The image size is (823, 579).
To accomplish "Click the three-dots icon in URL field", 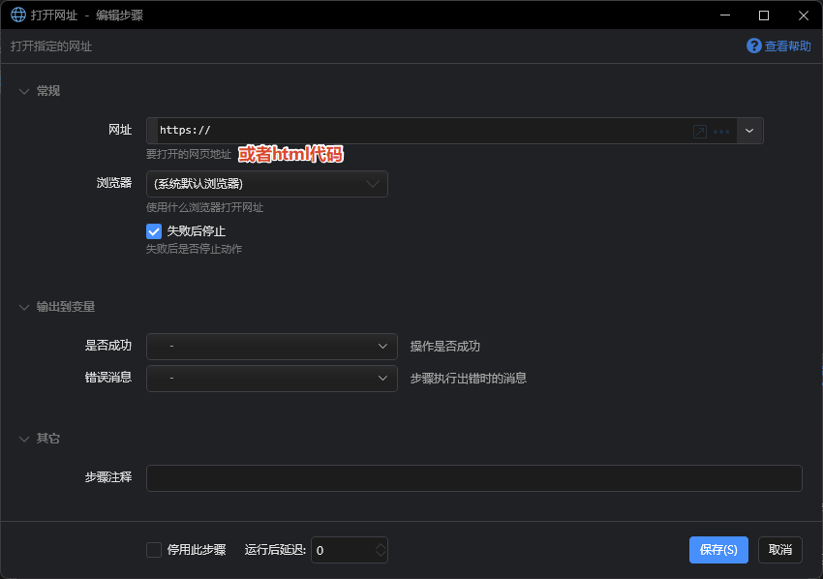I will point(721,132).
